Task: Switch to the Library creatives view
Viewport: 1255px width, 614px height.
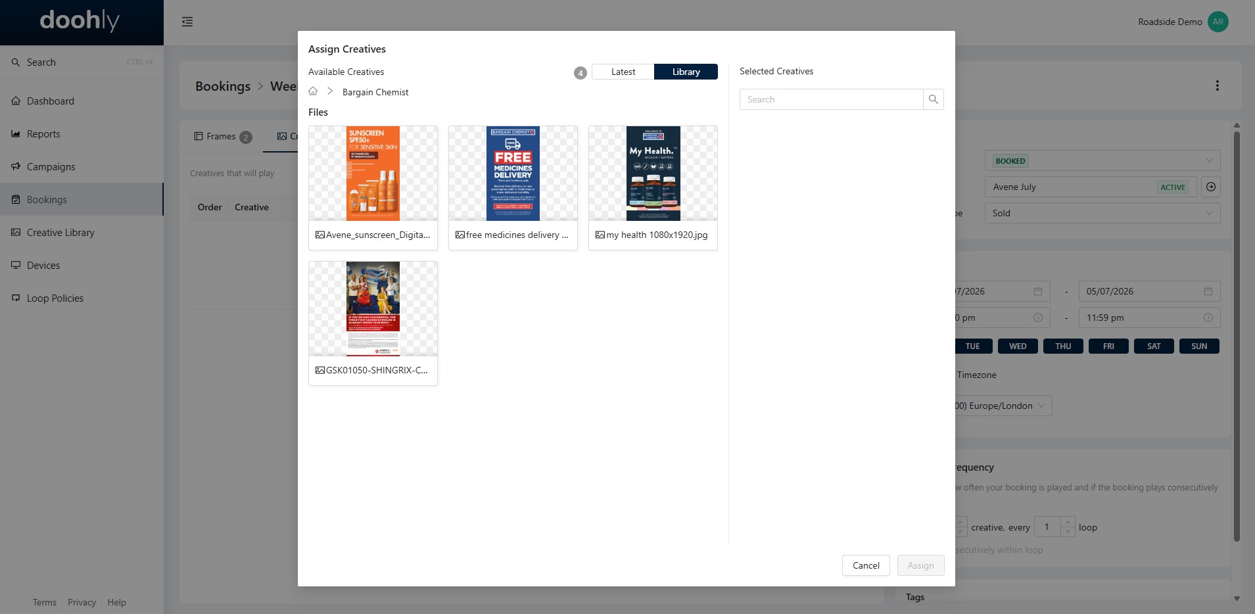Action: (686, 72)
